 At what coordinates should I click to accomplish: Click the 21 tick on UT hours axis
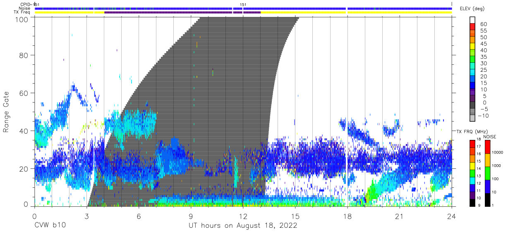tap(400, 216)
